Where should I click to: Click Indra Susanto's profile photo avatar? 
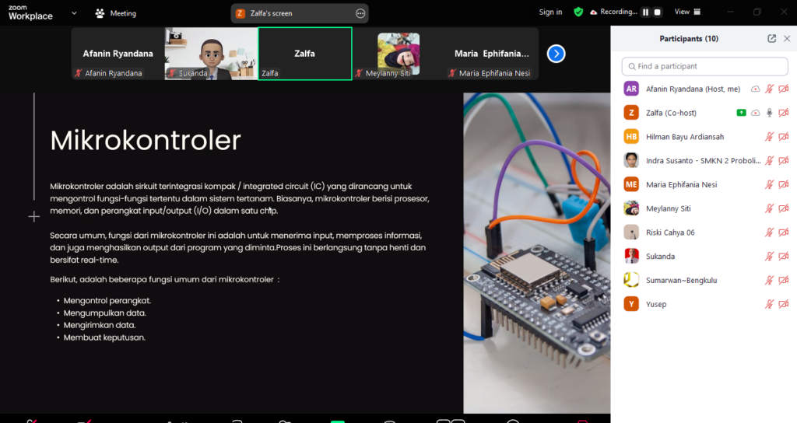tap(631, 160)
